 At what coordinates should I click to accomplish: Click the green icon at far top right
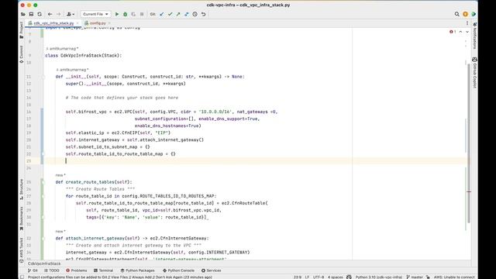tap(474, 14)
